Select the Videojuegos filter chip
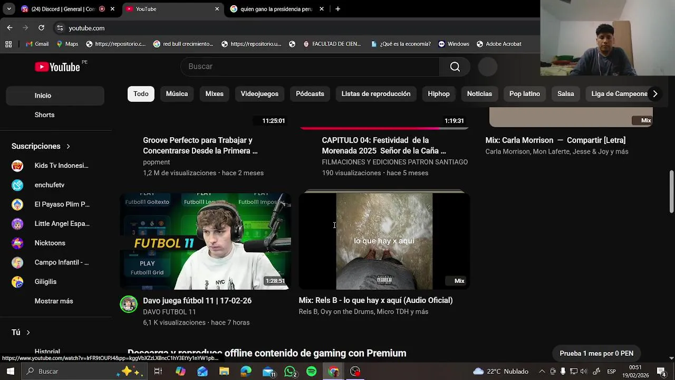 [259, 94]
